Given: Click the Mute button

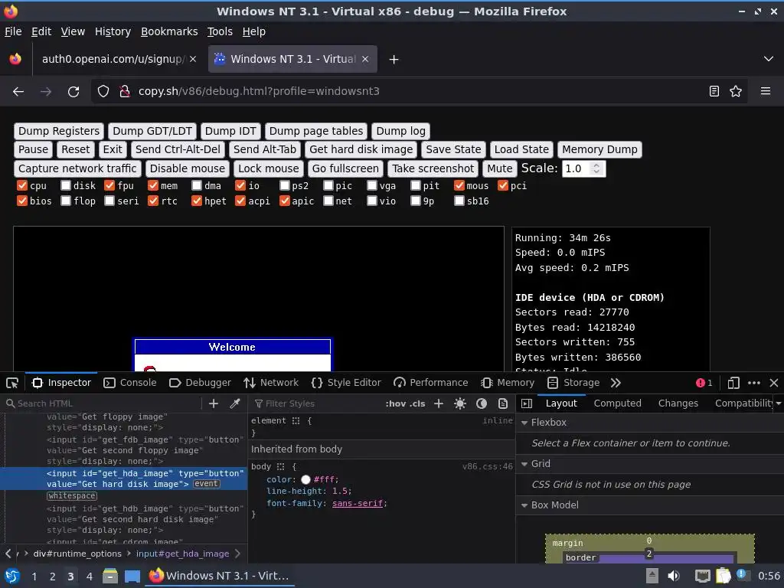Looking at the screenshot, I should click(x=499, y=168).
